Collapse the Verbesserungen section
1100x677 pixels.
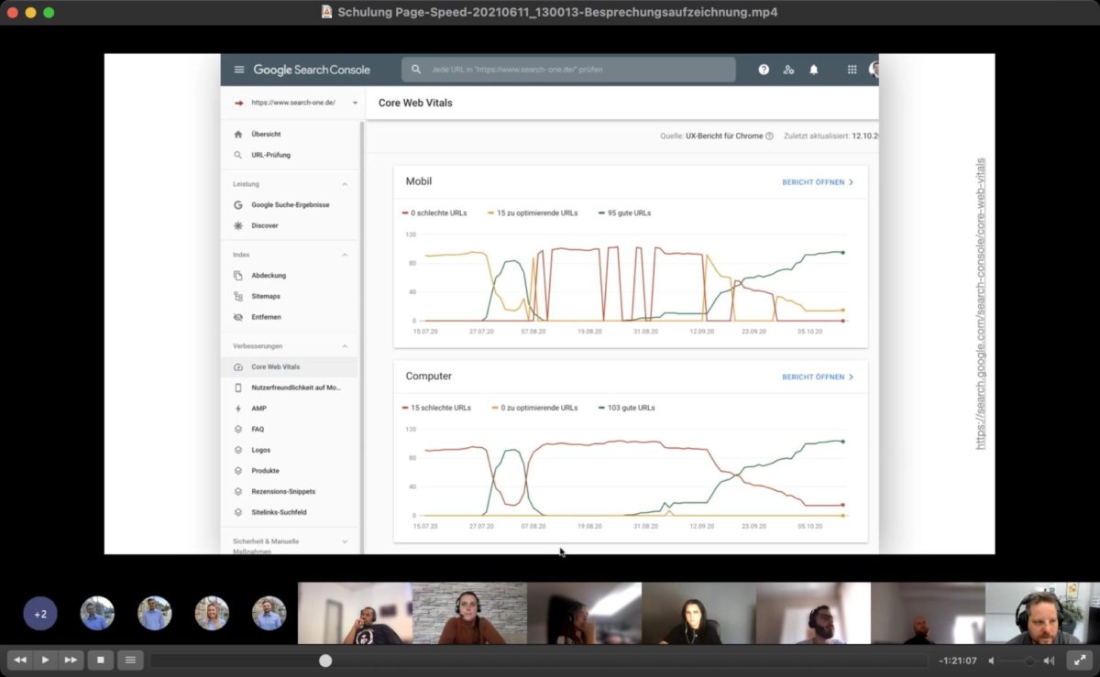coord(345,346)
